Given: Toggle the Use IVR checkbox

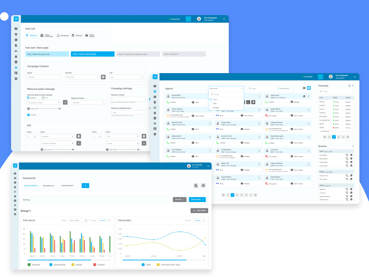Looking at the screenshot, I should [x=28, y=115].
